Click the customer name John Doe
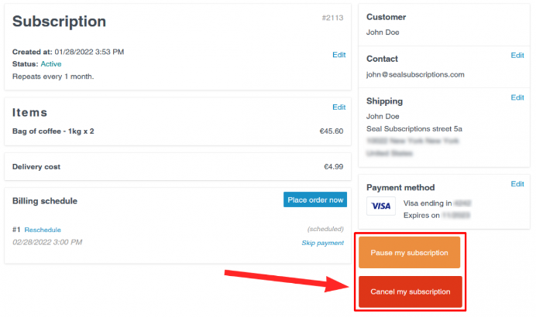 [383, 32]
